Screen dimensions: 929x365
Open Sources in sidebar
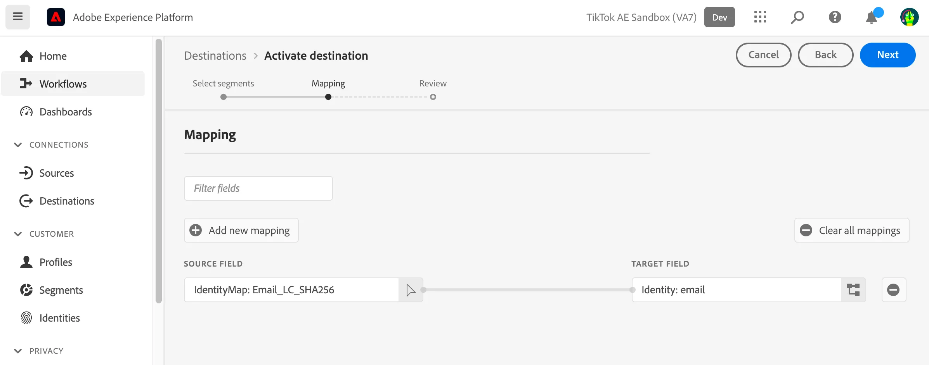tap(73, 173)
